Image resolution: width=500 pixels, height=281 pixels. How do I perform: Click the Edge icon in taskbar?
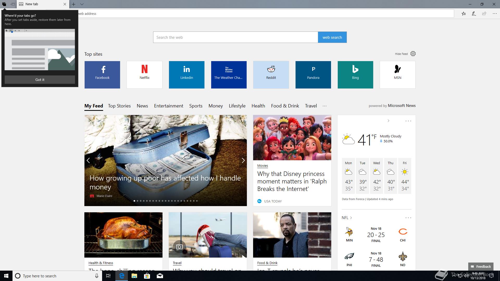122,276
